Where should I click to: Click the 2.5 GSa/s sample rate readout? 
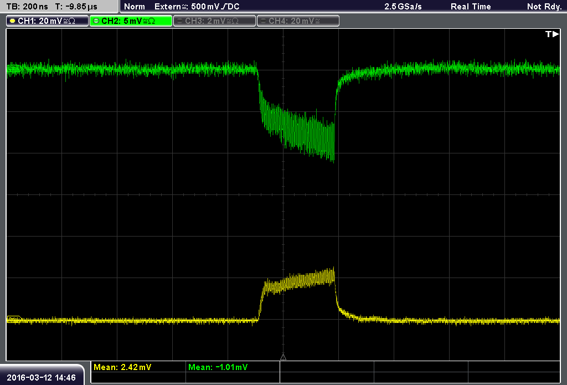pyautogui.click(x=403, y=7)
